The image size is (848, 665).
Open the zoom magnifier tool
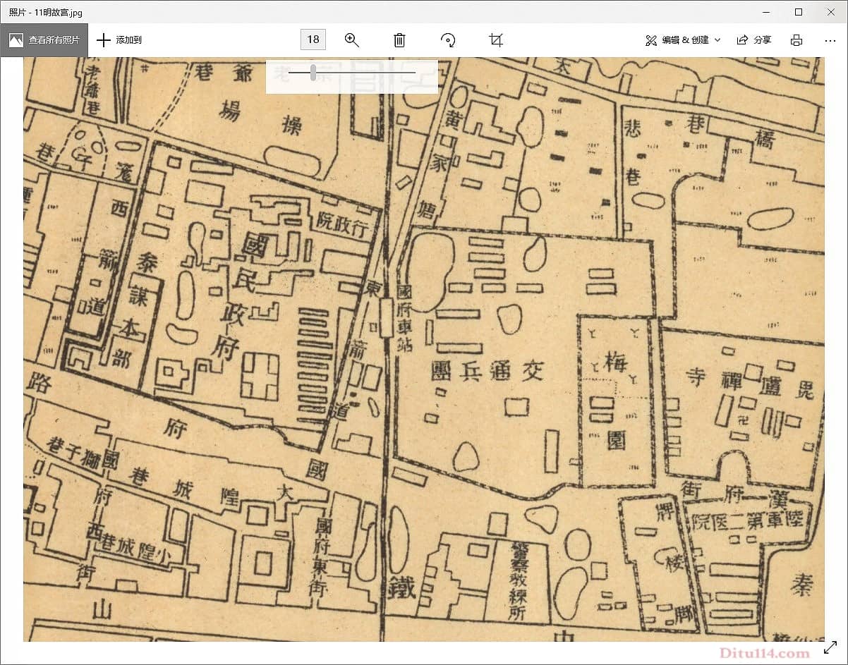tap(351, 40)
